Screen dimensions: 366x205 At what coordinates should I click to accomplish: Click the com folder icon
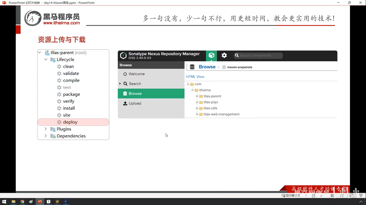click(192, 84)
